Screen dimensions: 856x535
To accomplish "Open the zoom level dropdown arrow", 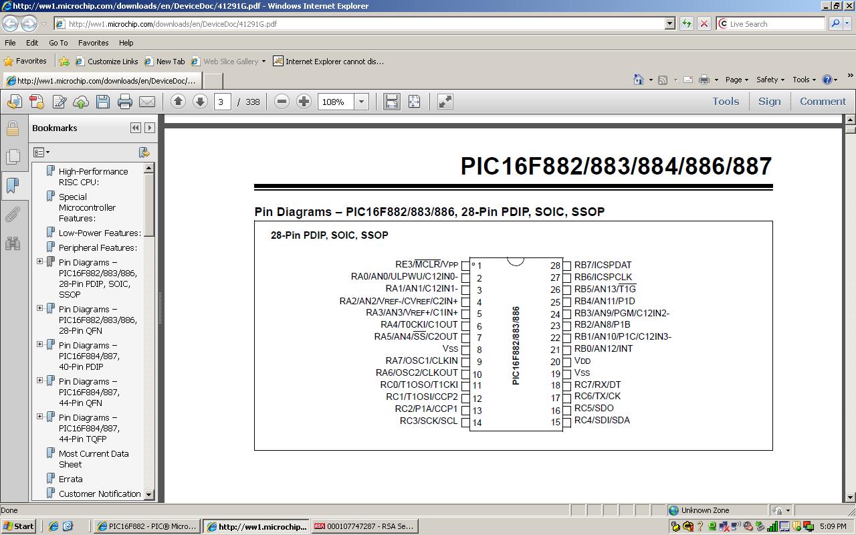I will point(361,102).
